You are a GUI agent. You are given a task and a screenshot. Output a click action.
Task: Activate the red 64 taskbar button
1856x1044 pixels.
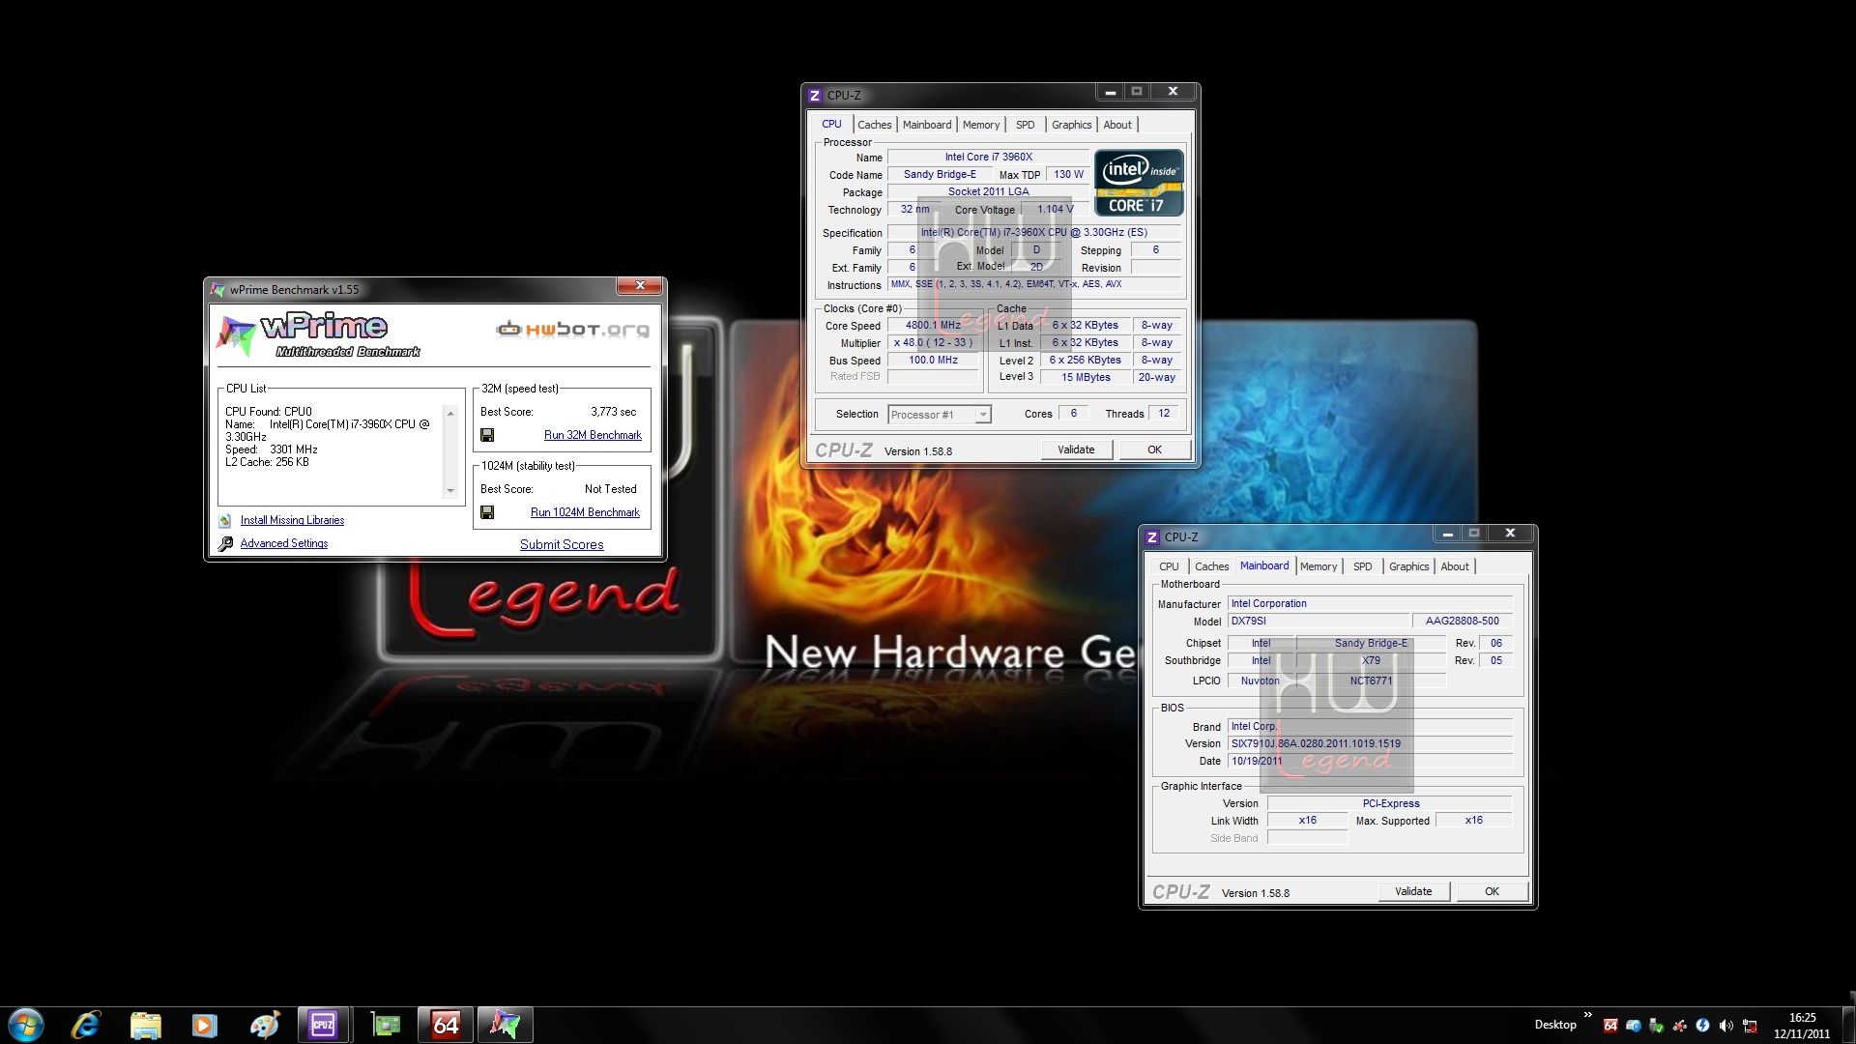click(x=446, y=1025)
